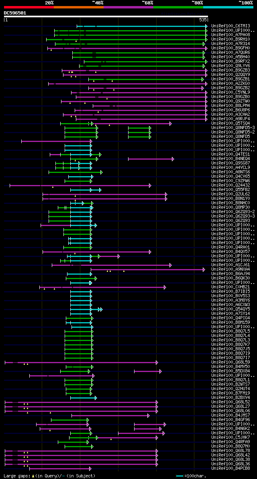Select hit label UniRef100_A8NTS6
Viewport: 257px width, 479px height.
pyautogui.click(x=230, y=172)
